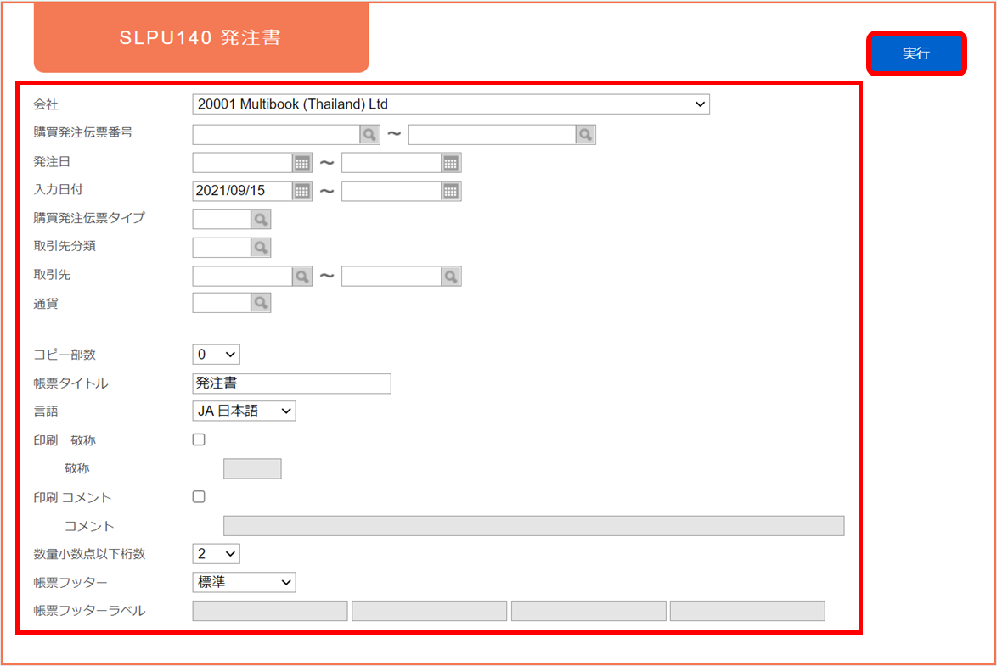This screenshot has width=997, height=666.
Task: Search icon for ending 取引先
Action: click(x=451, y=277)
